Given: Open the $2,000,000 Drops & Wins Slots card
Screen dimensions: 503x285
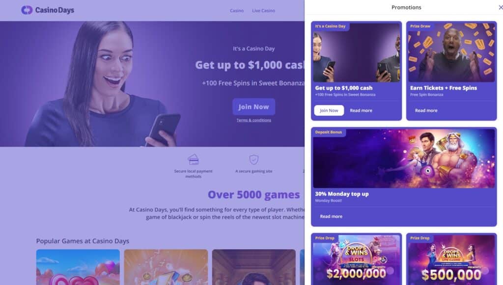Looking at the screenshot, I should click(357, 259).
